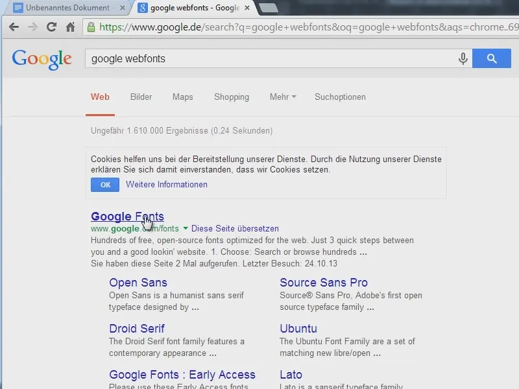Click the Google favicon on the active tab
519x389 pixels.
[142, 8]
